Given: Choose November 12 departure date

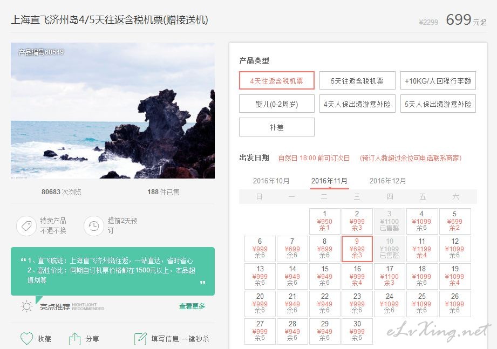Looking at the screenshot, I should pos(455,249).
